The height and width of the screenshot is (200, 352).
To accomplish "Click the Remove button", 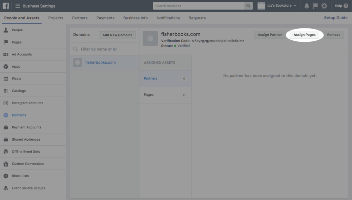I will tap(334, 35).
